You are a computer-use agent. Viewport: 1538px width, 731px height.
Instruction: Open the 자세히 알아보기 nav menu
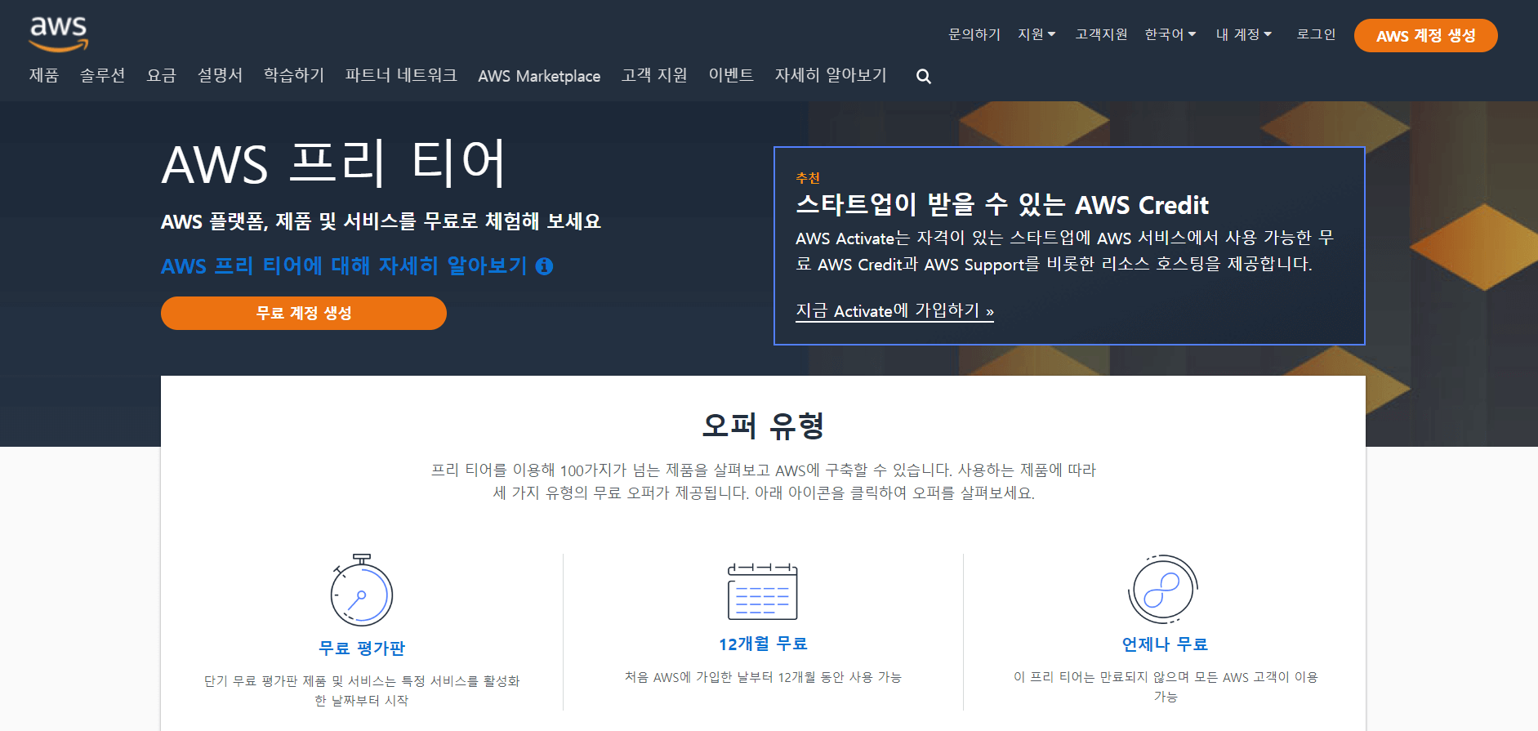[x=831, y=76]
